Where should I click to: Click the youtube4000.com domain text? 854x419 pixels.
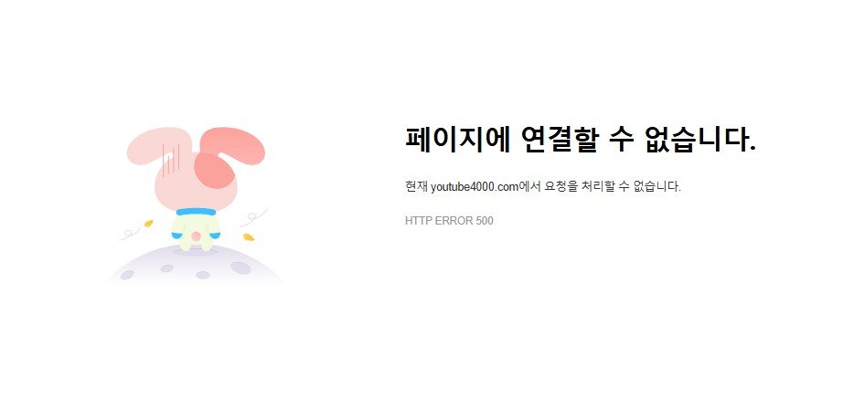(475, 187)
